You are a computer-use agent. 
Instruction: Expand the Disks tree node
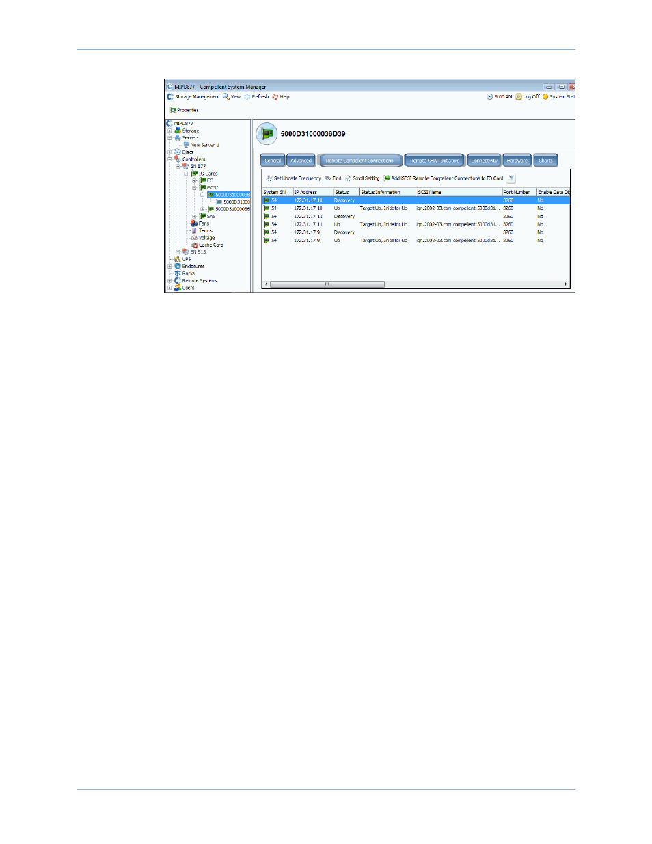coord(170,152)
